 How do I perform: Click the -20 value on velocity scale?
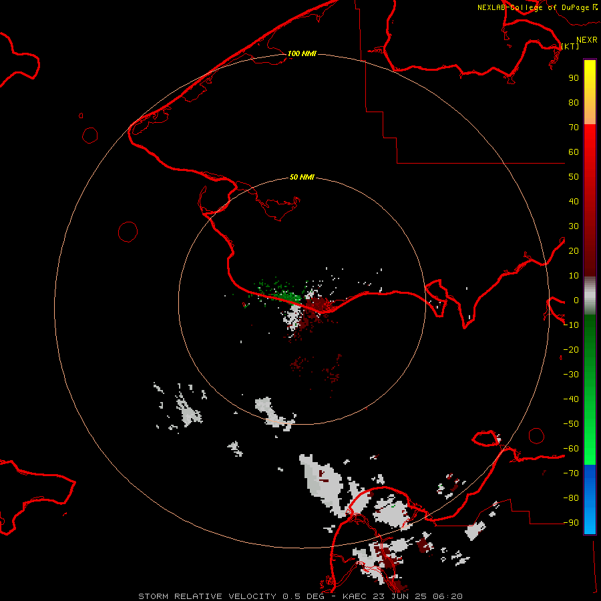[571, 349]
